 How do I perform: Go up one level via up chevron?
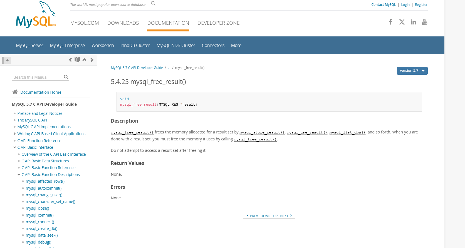coord(84,60)
